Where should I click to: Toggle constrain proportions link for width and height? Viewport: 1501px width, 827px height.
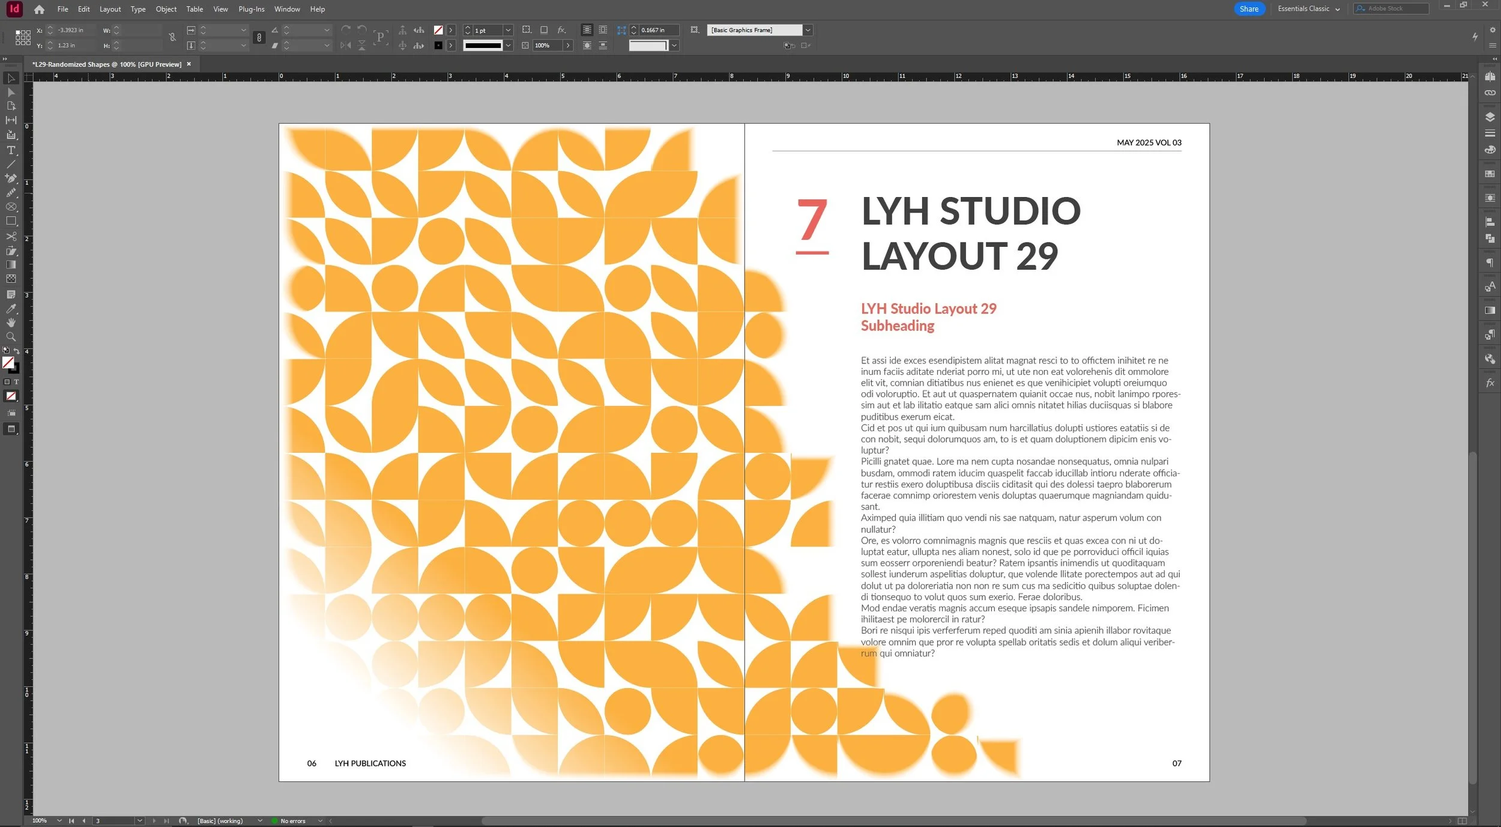(172, 37)
